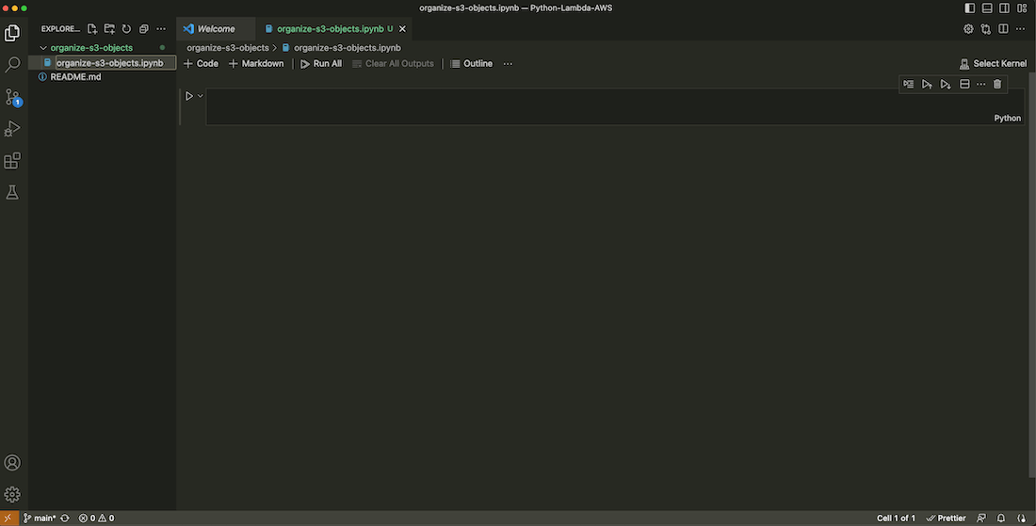Click Execute Above Cells icon
The height and width of the screenshot is (526, 1036).
(x=927, y=85)
